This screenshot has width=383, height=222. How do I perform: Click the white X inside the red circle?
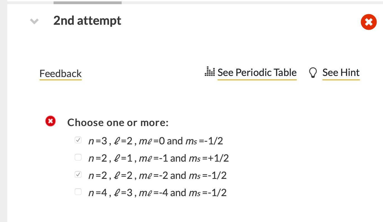click(x=368, y=22)
